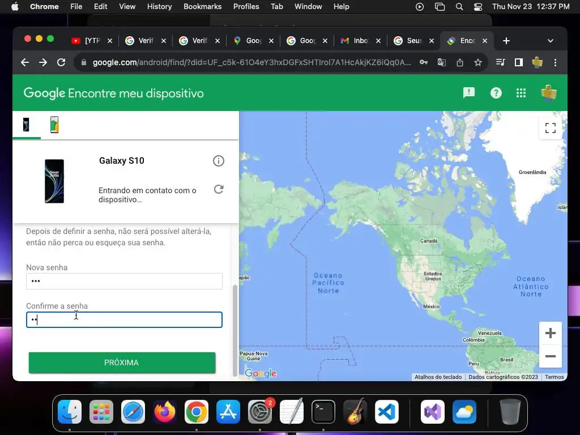The image size is (580, 435).
Task: Open the media control queue icon
Action: tap(500, 62)
